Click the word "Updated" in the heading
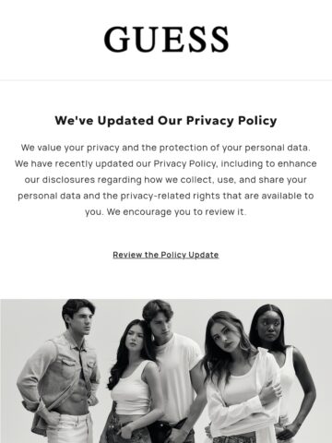The width and height of the screenshot is (332, 443). (125, 120)
